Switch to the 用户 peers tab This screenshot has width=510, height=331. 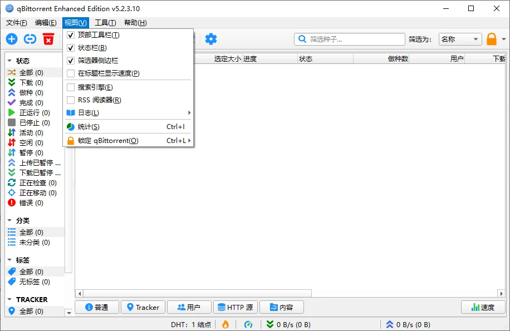[x=189, y=307]
